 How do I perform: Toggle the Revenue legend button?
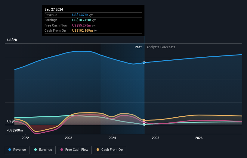(17, 150)
